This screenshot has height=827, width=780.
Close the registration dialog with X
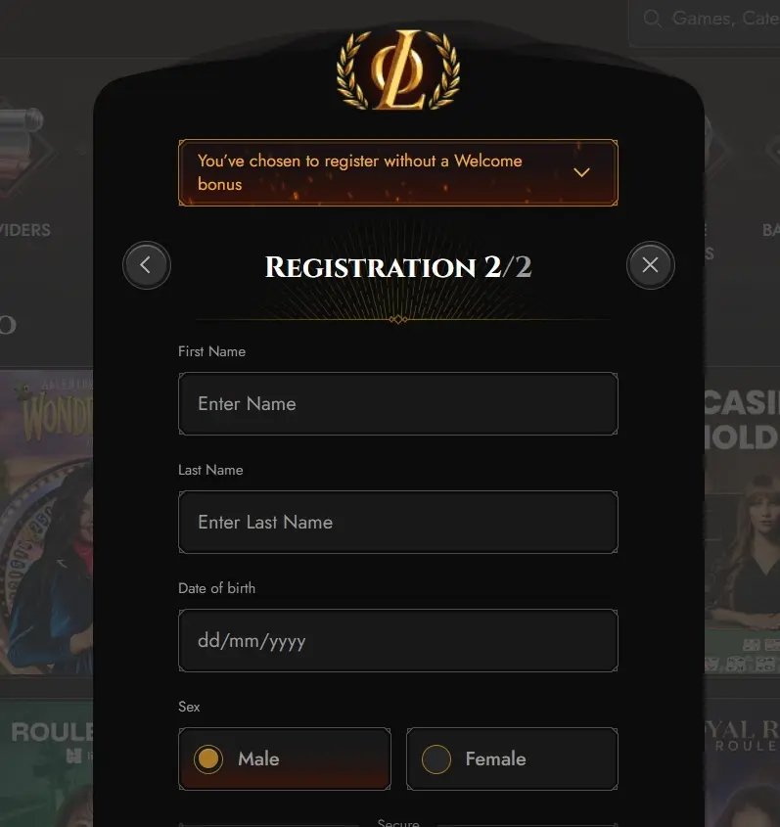click(x=650, y=265)
